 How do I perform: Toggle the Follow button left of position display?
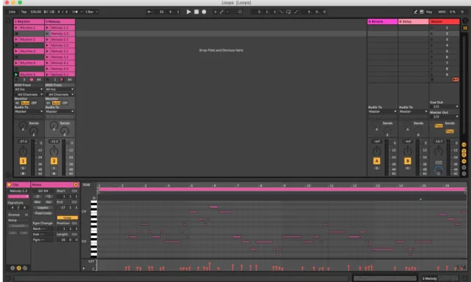click(x=149, y=12)
